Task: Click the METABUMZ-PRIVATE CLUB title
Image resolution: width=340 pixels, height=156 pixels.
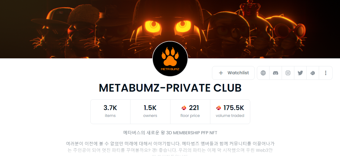Action: [170, 88]
